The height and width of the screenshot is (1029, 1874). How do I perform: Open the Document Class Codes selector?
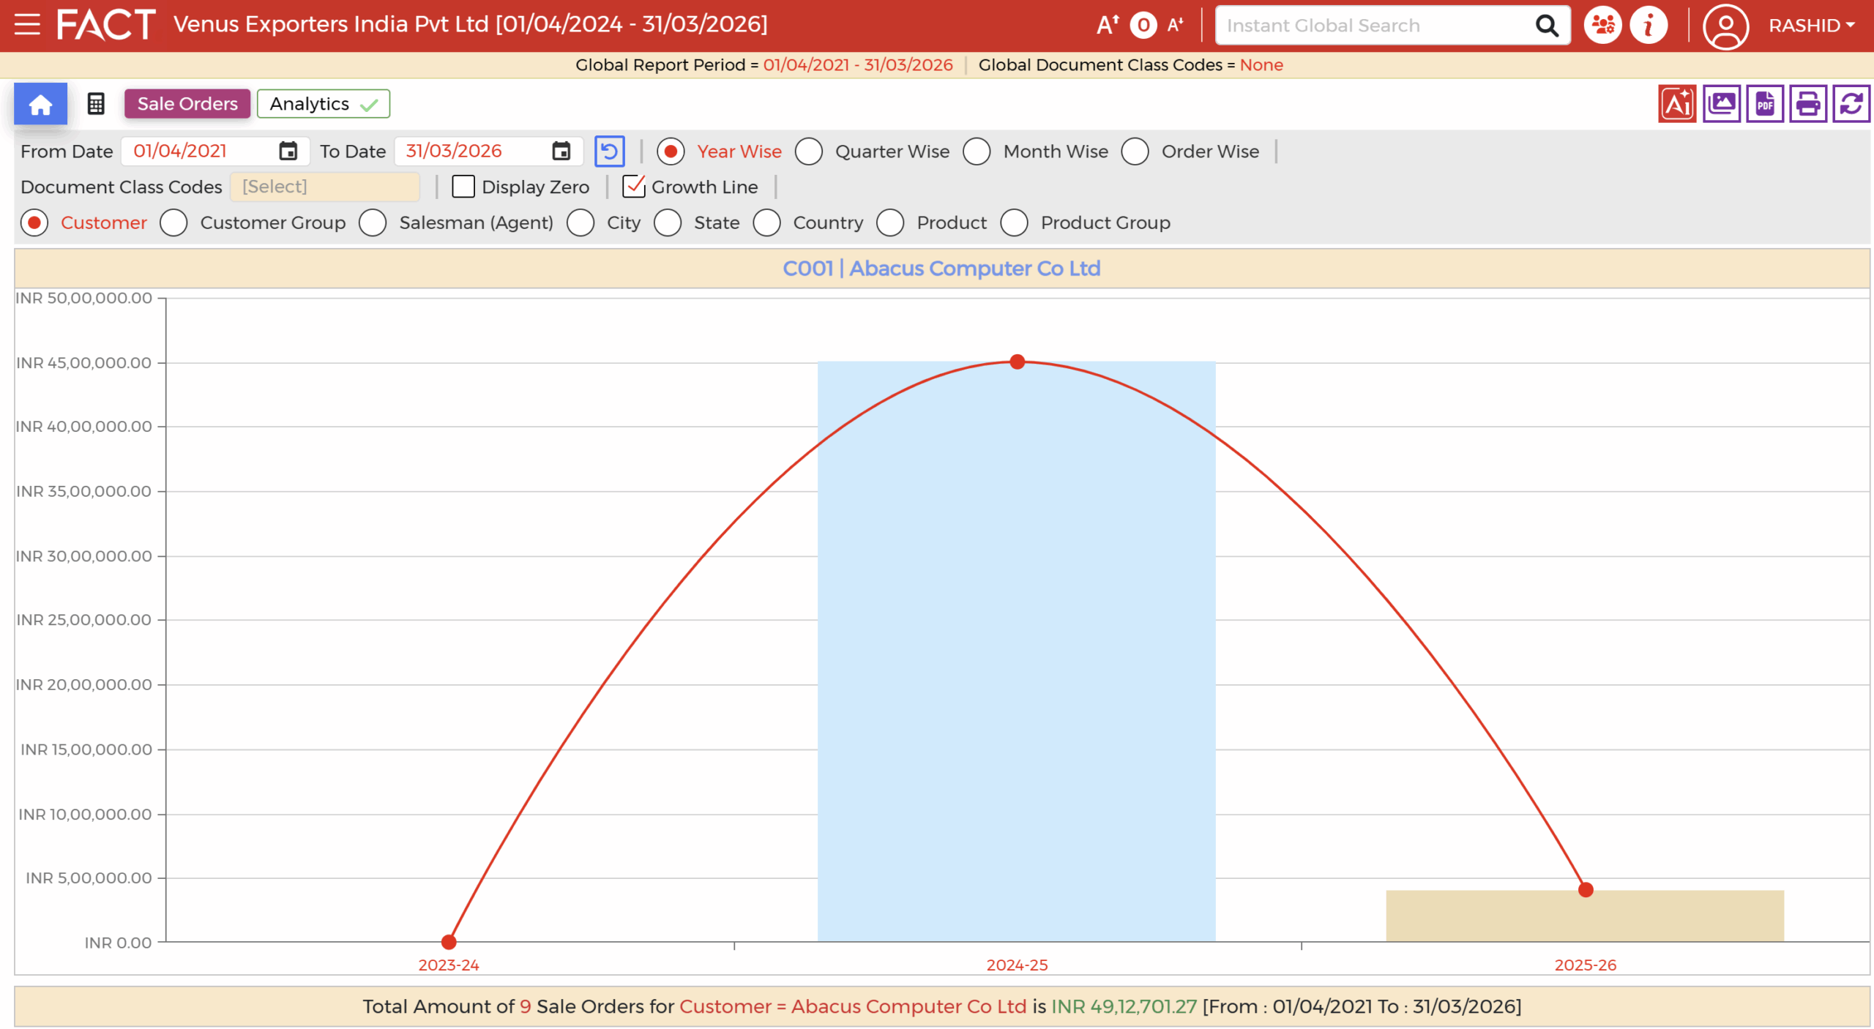pyautogui.click(x=325, y=187)
